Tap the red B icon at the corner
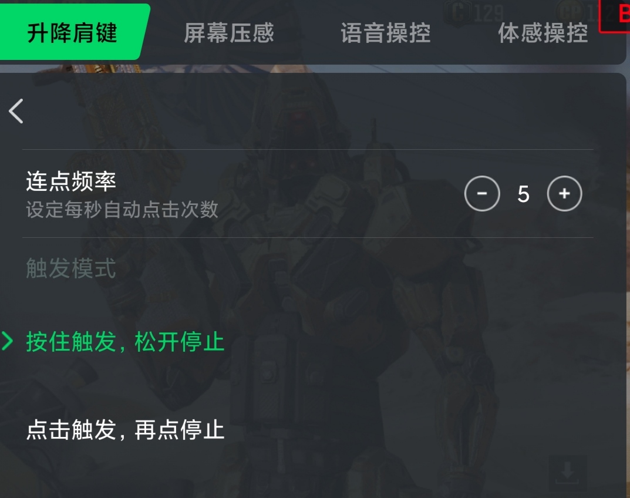Screen dimensions: 630x498 [615, 15]
